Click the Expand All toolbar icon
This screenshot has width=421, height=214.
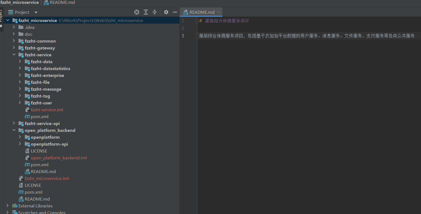(x=146, y=12)
